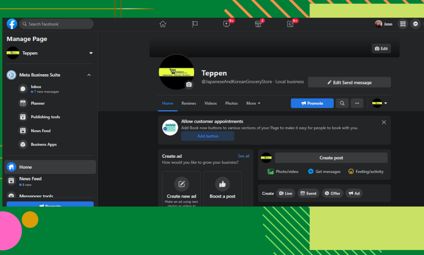
Task: Click the @JapaneseAndKoreanGroceryStore username text
Action: pos(237,81)
